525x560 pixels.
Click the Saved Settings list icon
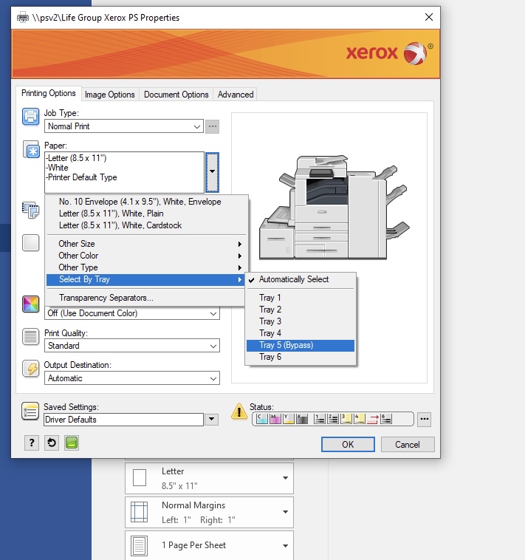click(x=30, y=412)
